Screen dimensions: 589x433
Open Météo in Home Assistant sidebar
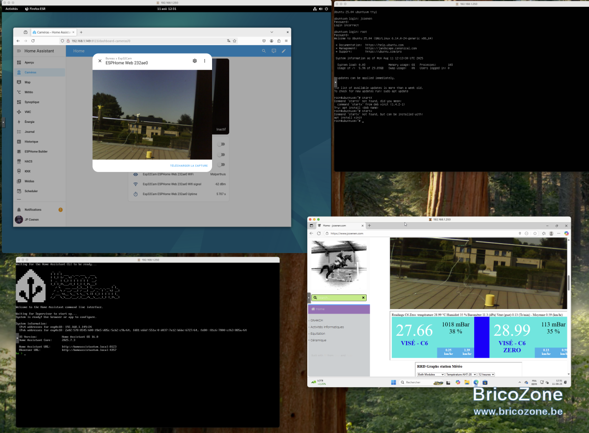point(39,92)
